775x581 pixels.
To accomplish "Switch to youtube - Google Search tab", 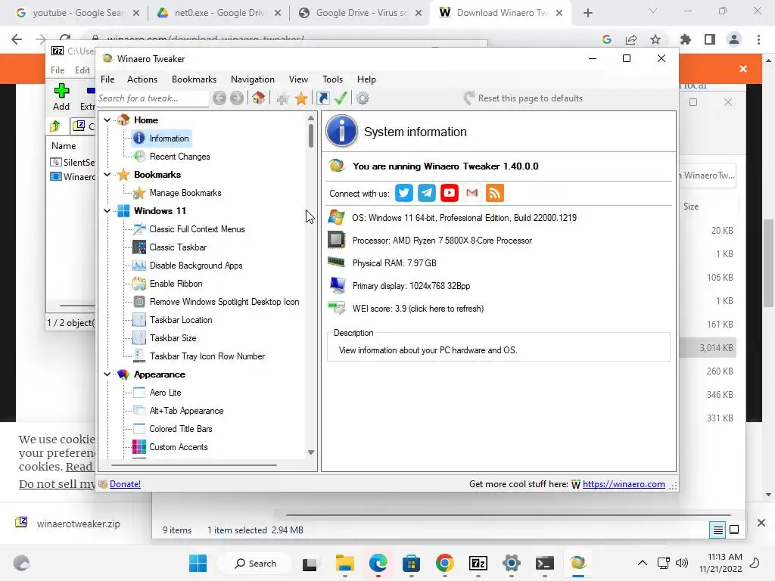I will click(x=78, y=13).
